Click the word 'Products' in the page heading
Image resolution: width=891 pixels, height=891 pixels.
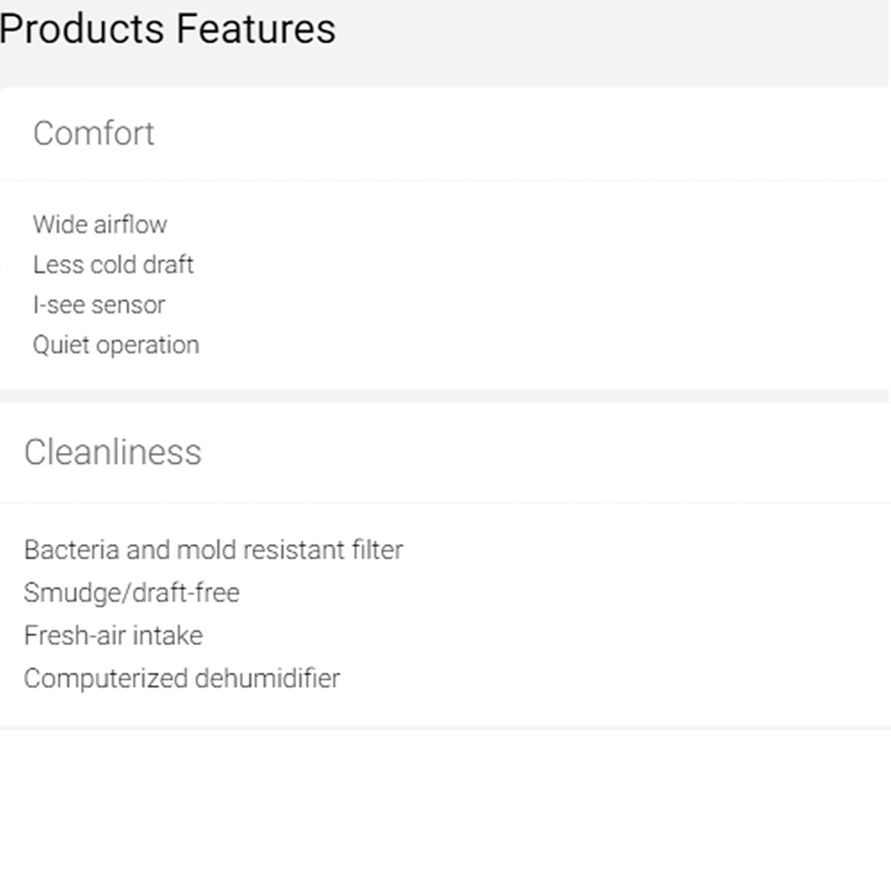82,30
